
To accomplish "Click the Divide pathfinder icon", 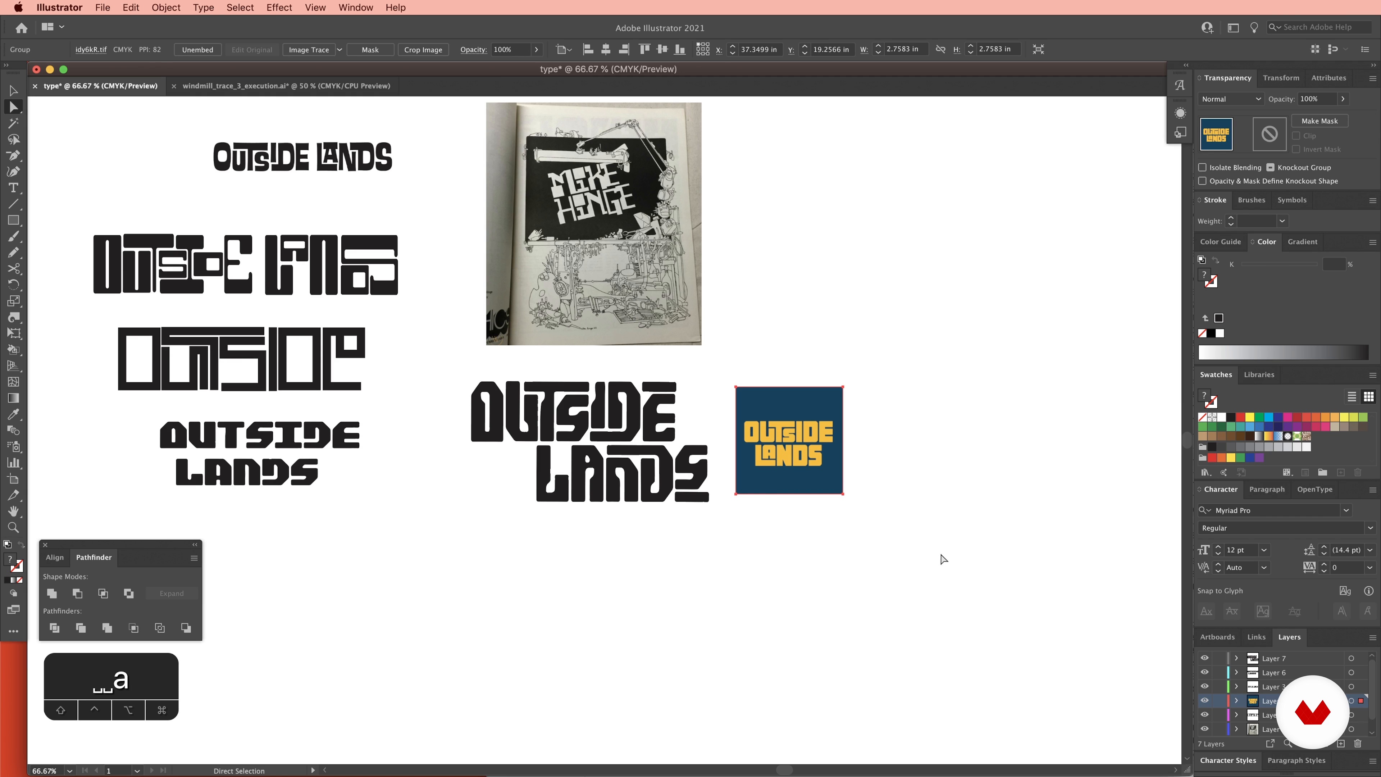I will pos(54,628).
